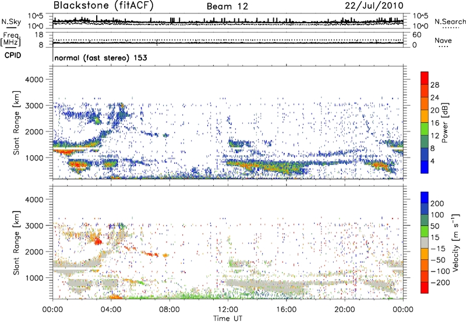Click the "28" label on the power color bar

point(435,85)
